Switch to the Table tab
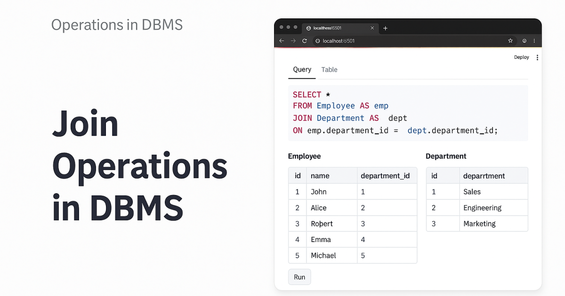Viewport: 565px width, 296px height. pyautogui.click(x=329, y=70)
